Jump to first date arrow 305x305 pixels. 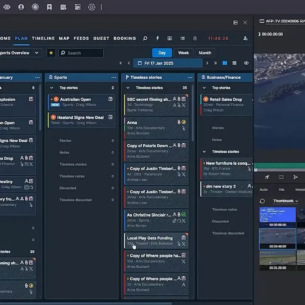121,63
